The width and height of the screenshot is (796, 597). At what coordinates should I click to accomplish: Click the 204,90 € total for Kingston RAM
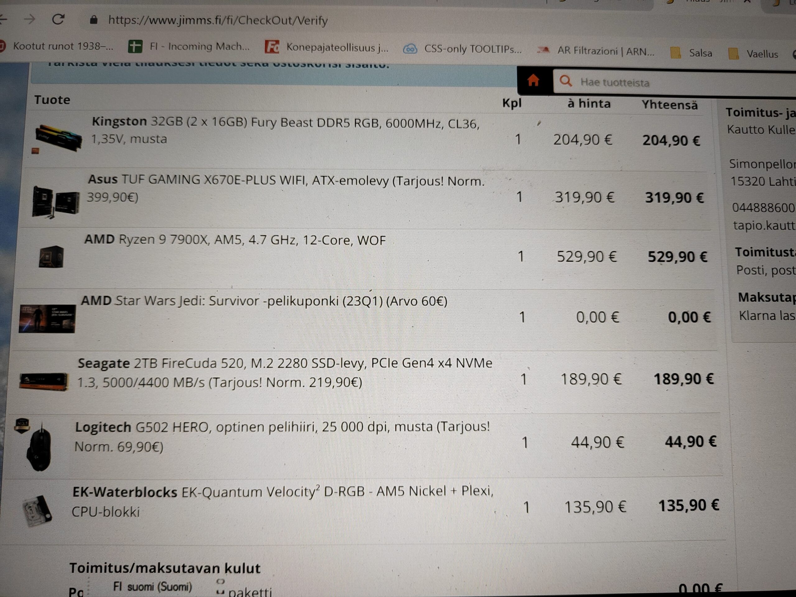[x=672, y=140]
